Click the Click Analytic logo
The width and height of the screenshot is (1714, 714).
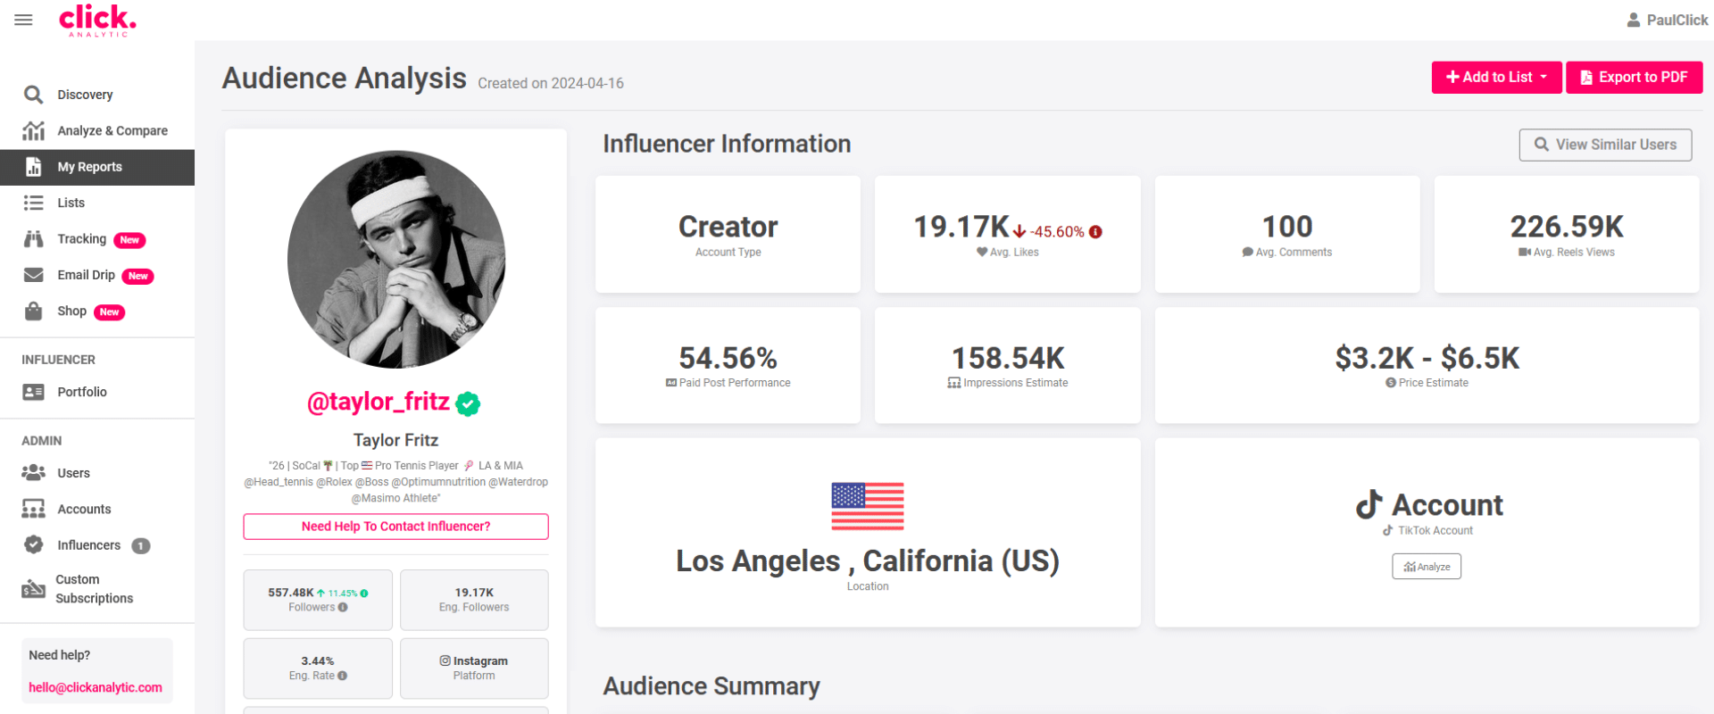[x=97, y=21]
